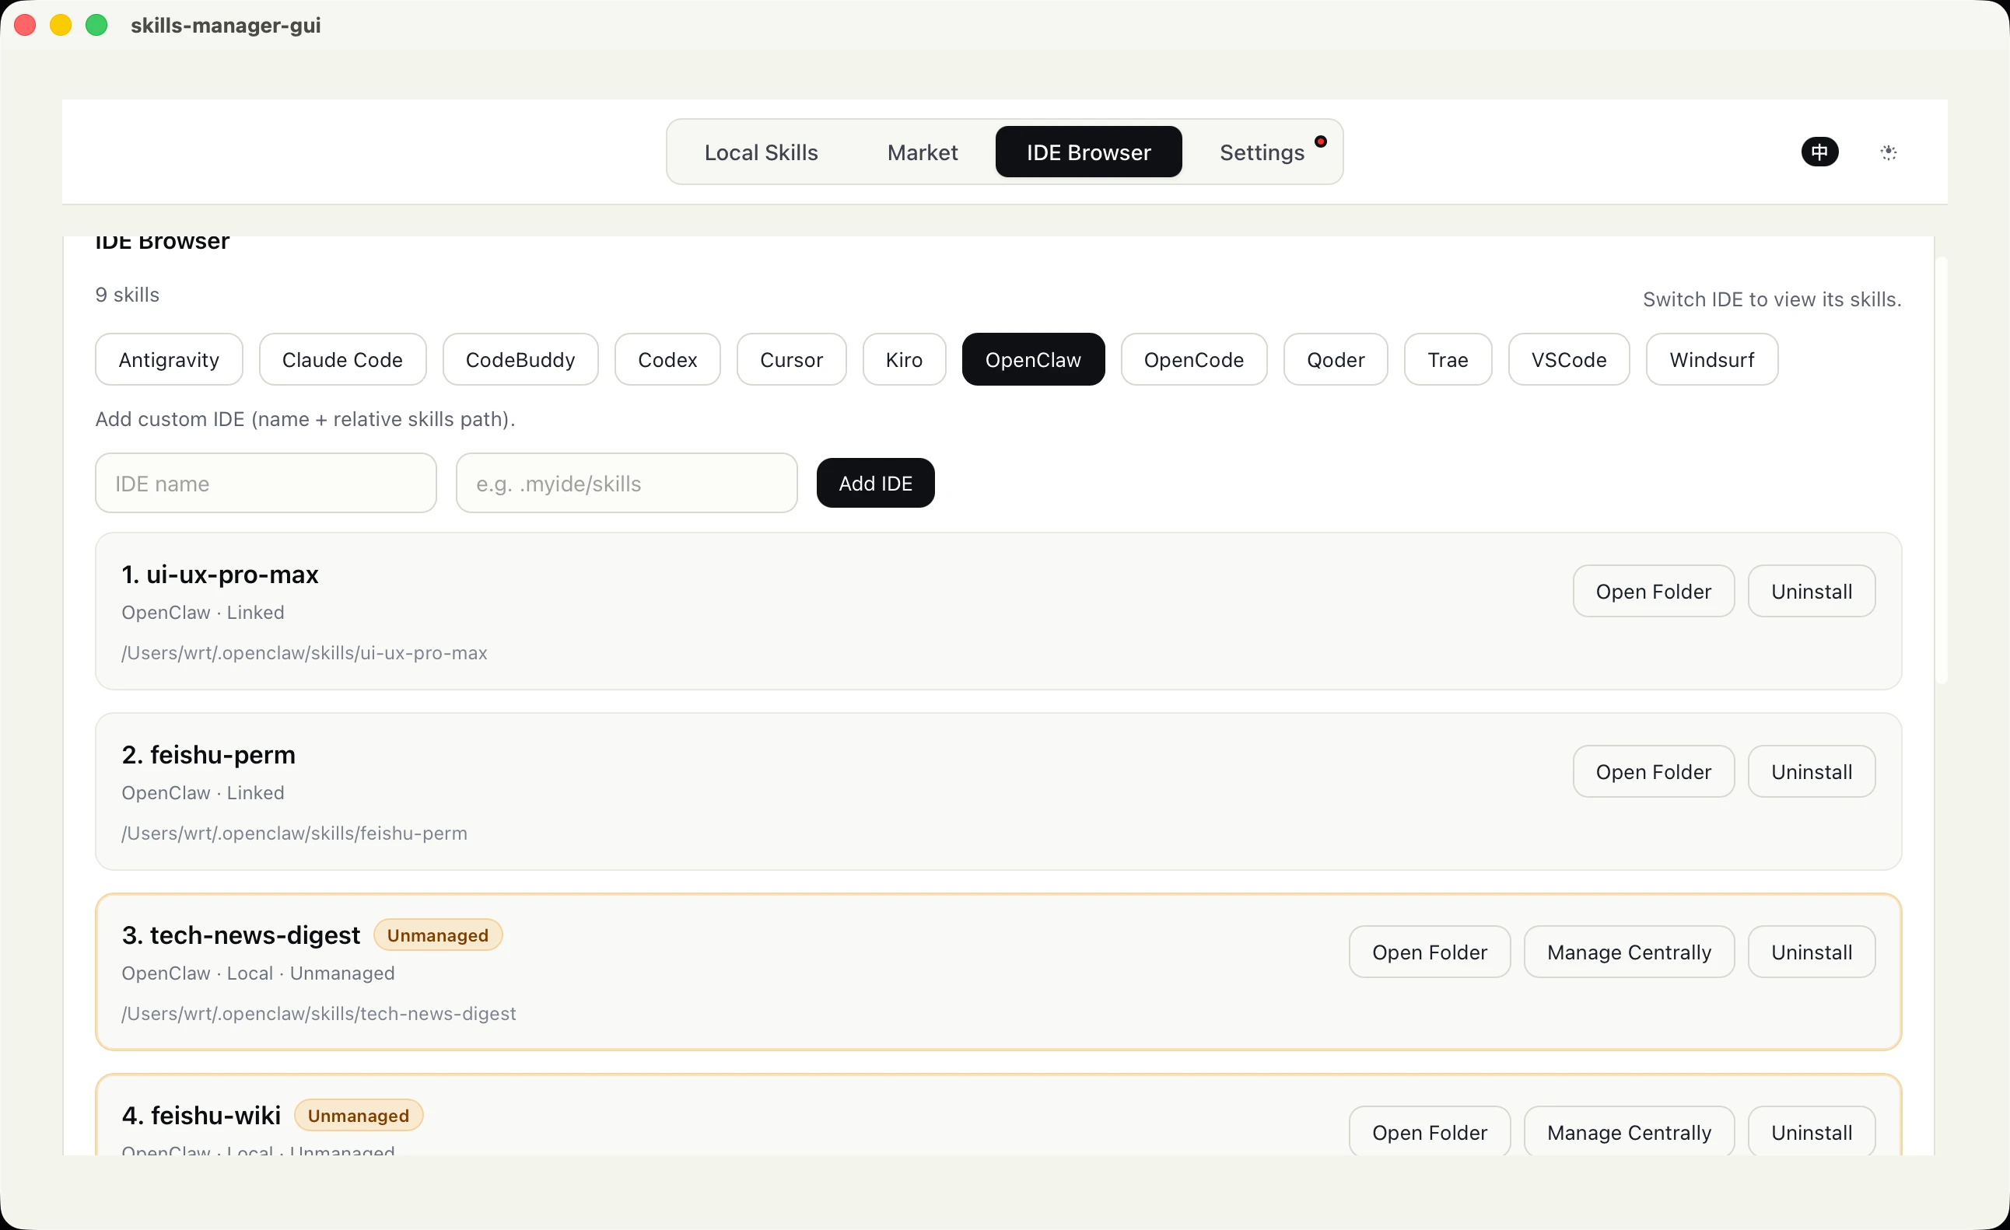The image size is (2010, 1230).
Task: Go to the Market tab
Action: 922,152
